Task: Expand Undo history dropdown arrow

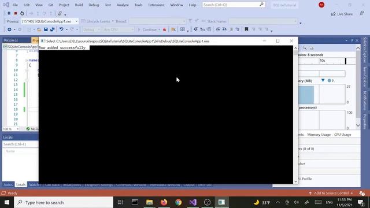Action: pyautogui.click(x=66, y=29)
